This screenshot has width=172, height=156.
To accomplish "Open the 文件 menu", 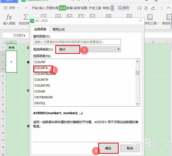I will pyautogui.click(x=12, y=8).
